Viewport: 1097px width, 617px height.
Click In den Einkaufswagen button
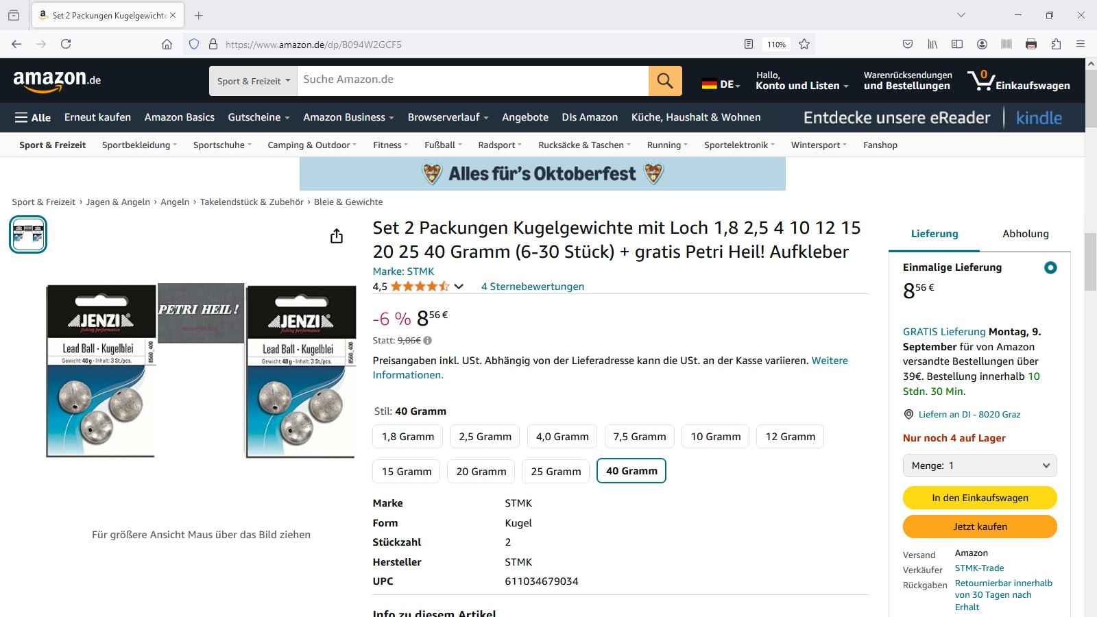tap(980, 498)
